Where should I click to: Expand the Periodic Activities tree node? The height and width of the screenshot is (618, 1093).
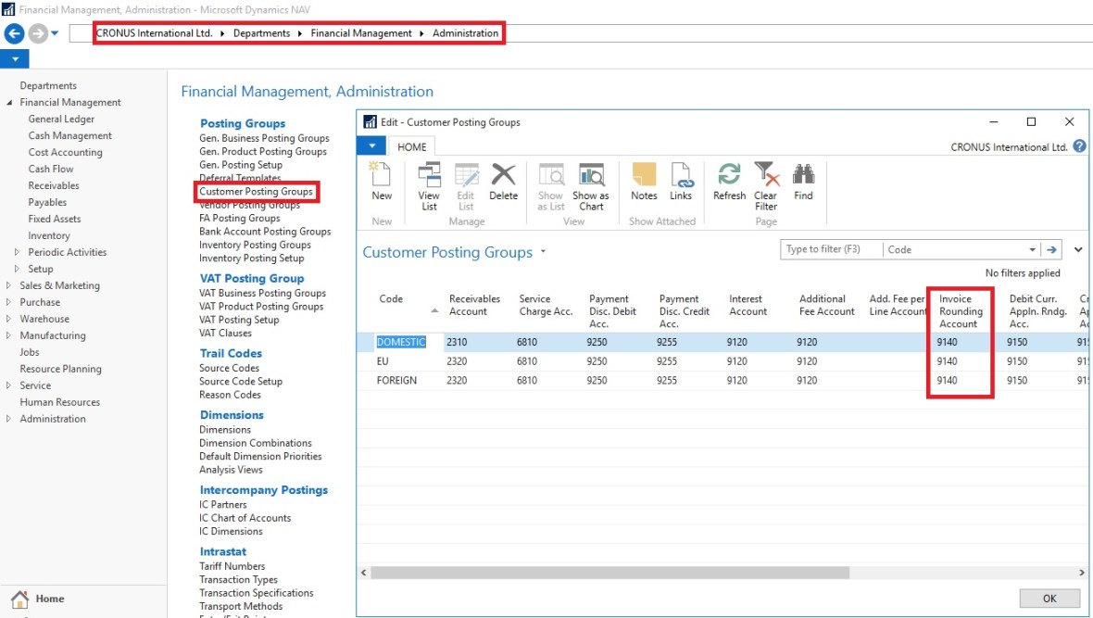pos(17,252)
